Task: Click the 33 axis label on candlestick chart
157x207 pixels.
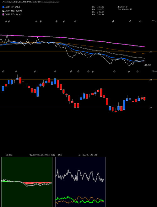Action: [150, 80]
